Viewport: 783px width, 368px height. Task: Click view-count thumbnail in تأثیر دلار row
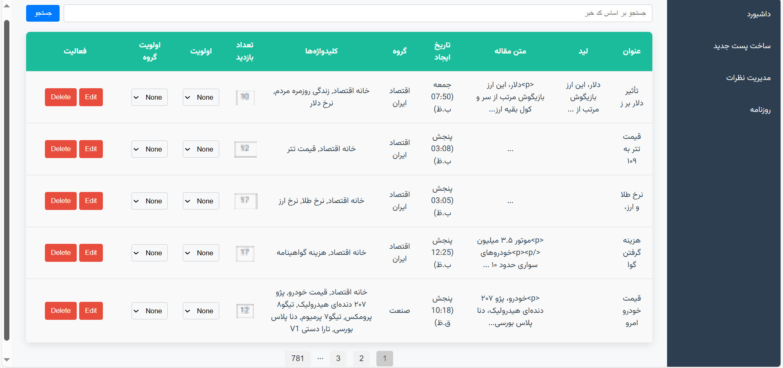click(245, 98)
